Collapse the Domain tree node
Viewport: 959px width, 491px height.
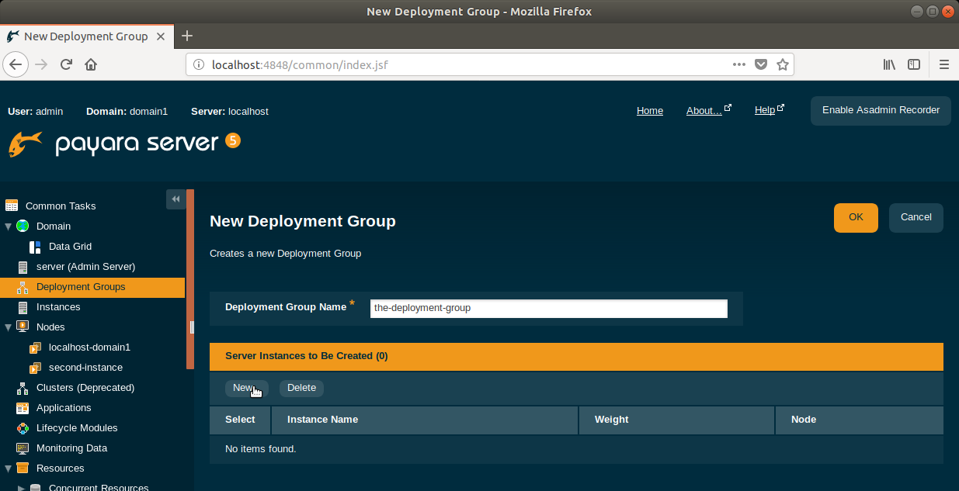tap(9, 226)
